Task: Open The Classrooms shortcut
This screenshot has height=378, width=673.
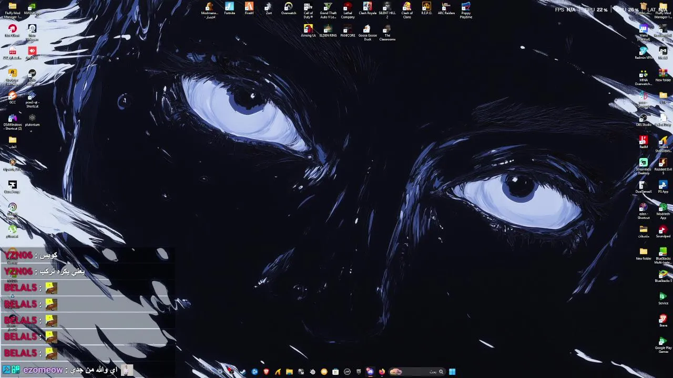Action: pos(387,33)
